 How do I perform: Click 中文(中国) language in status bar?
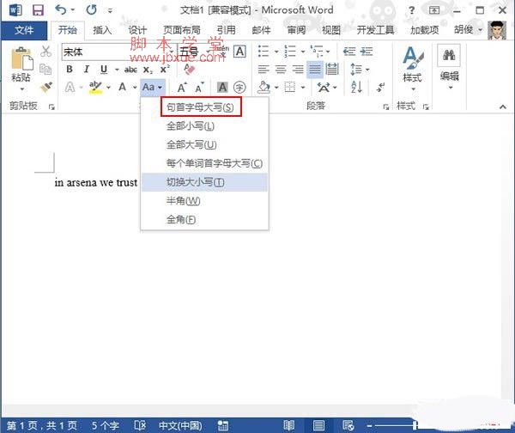pos(180,425)
